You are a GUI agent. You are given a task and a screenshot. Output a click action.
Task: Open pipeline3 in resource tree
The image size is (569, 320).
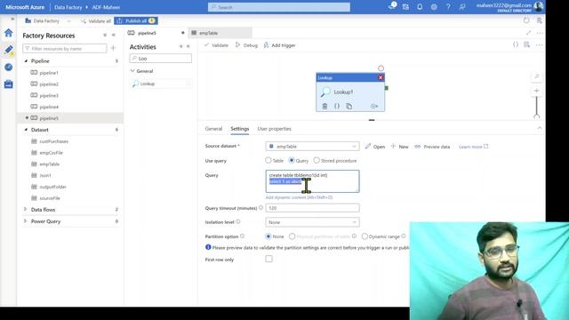pos(49,95)
